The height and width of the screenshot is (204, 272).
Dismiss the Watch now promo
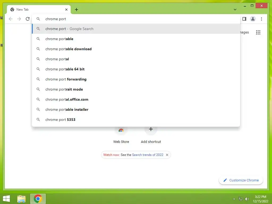click(x=167, y=155)
